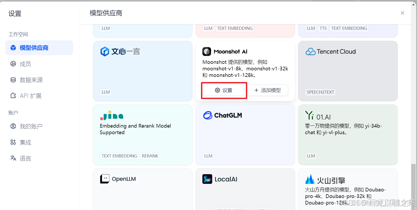Screen dimensions: 417x210
Task: Click the SPEECH2TEXT tag on Tencent Cloud card
Action: click(x=320, y=92)
